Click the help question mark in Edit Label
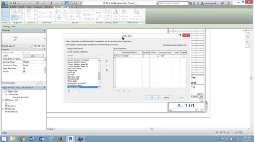The width and height of the screenshot is (254, 142). click(x=180, y=35)
